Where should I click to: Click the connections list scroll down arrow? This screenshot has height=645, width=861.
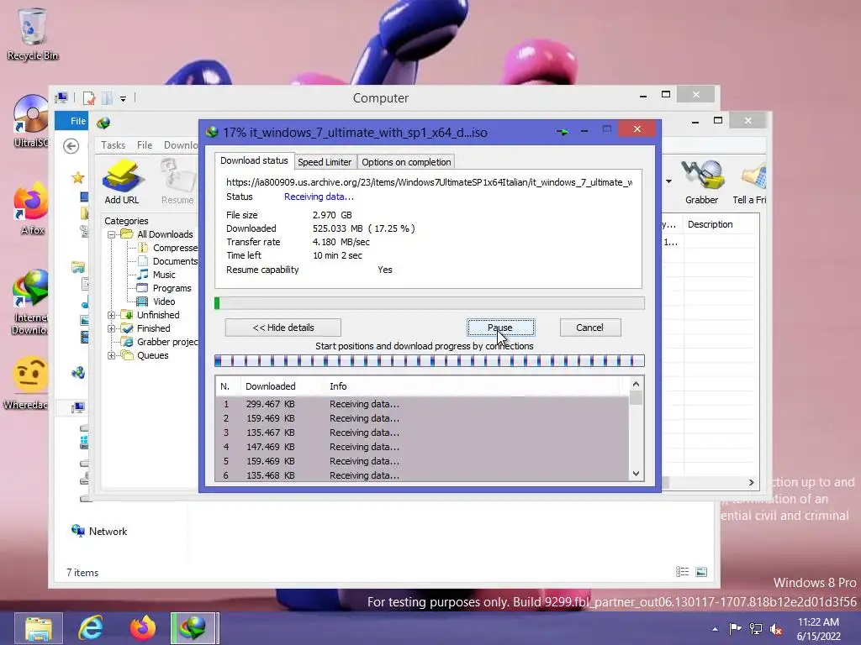coord(636,474)
